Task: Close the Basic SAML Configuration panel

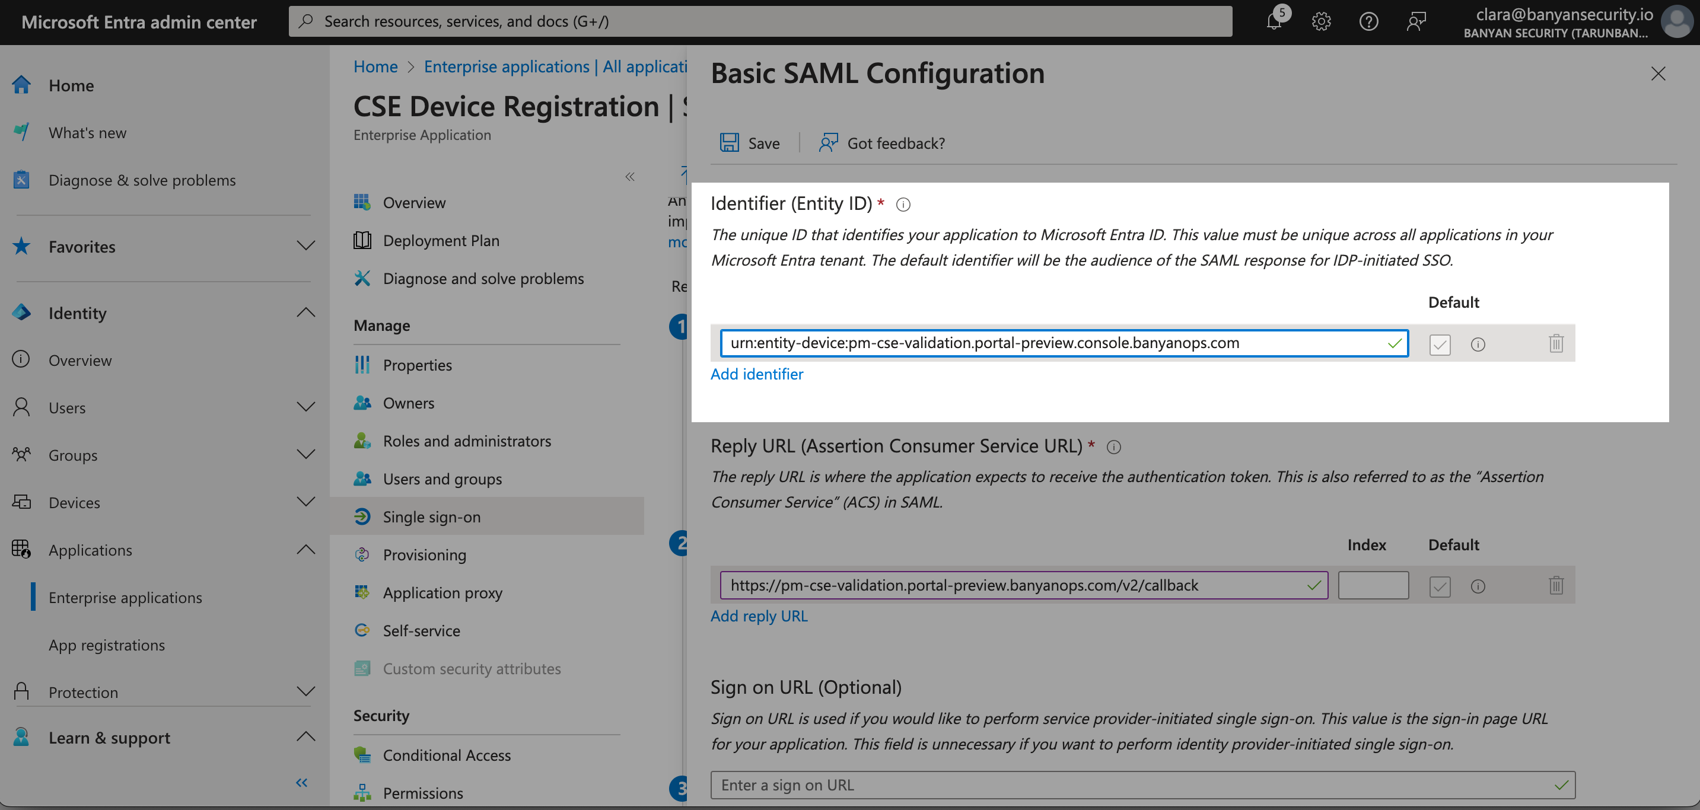Action: pyautogui.click(x=1658, y=73)
